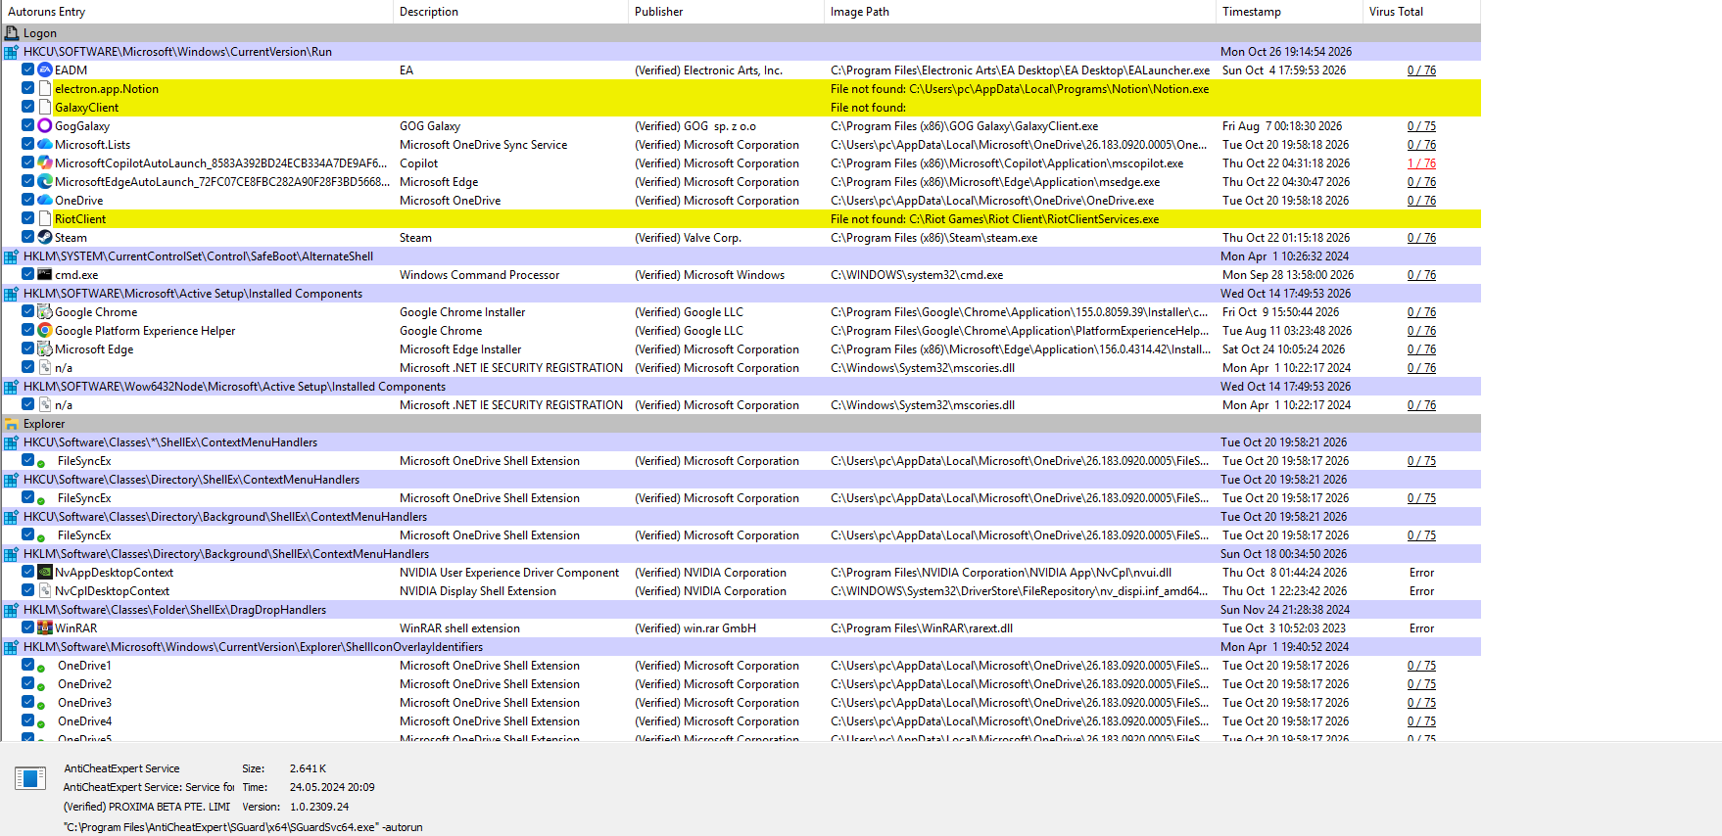Click the Microsoft Edge installer icon
This screenshot has height=836, width=1722.
[x=44, y=349]
